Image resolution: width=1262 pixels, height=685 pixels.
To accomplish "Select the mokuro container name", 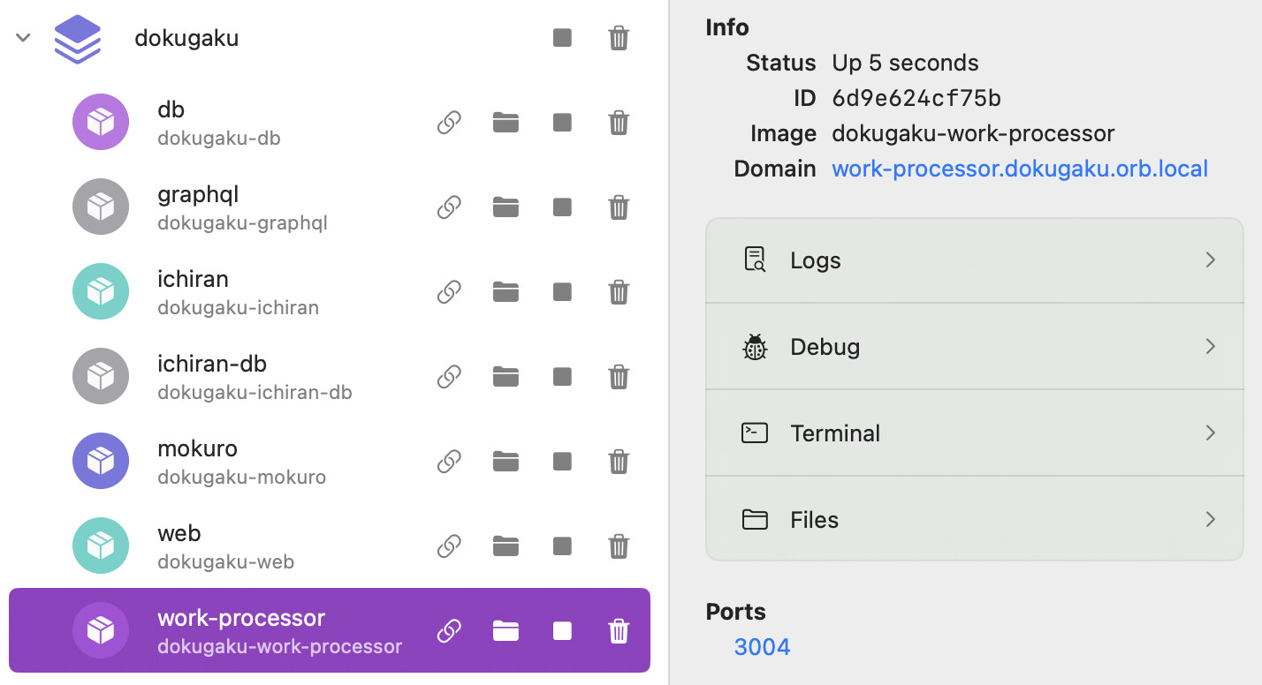I will 197,448.
